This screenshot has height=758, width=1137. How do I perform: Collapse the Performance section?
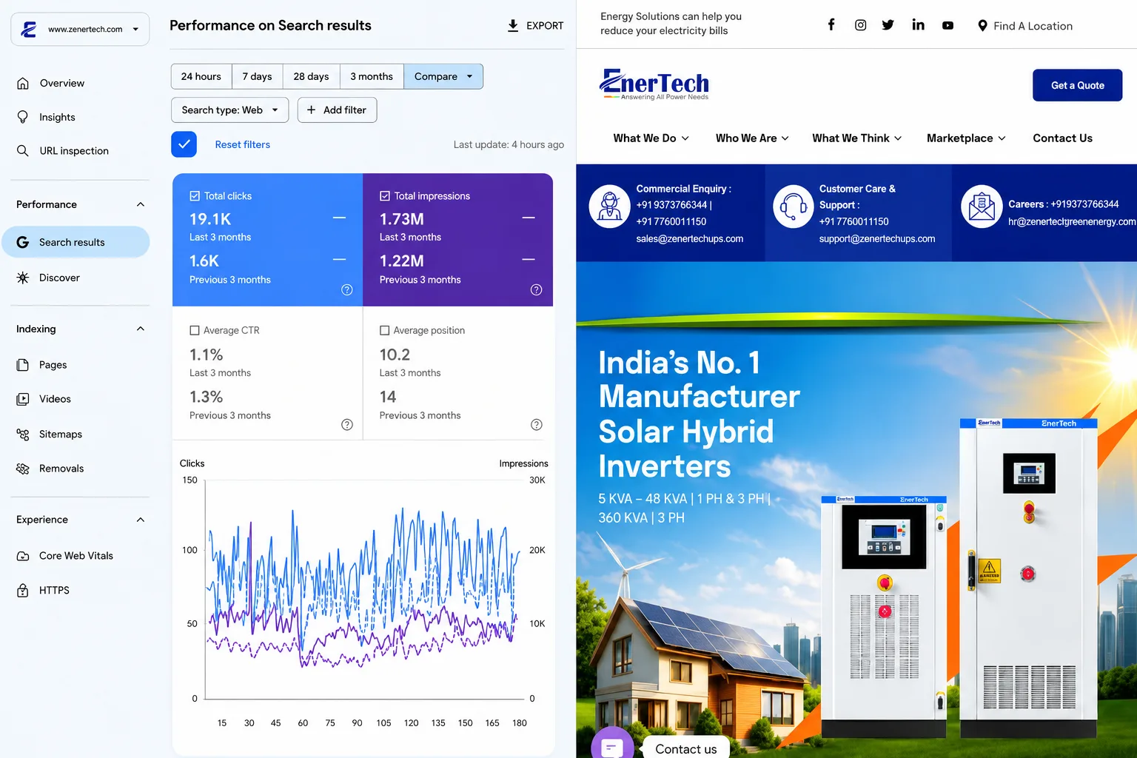[141, 204]
